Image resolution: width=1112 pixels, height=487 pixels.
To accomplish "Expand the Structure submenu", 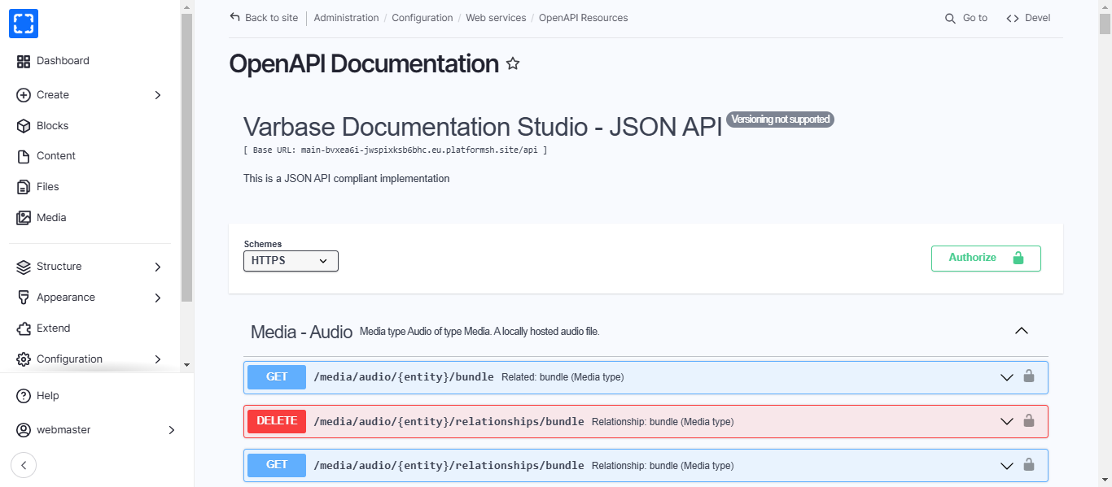I will (158, 267).
